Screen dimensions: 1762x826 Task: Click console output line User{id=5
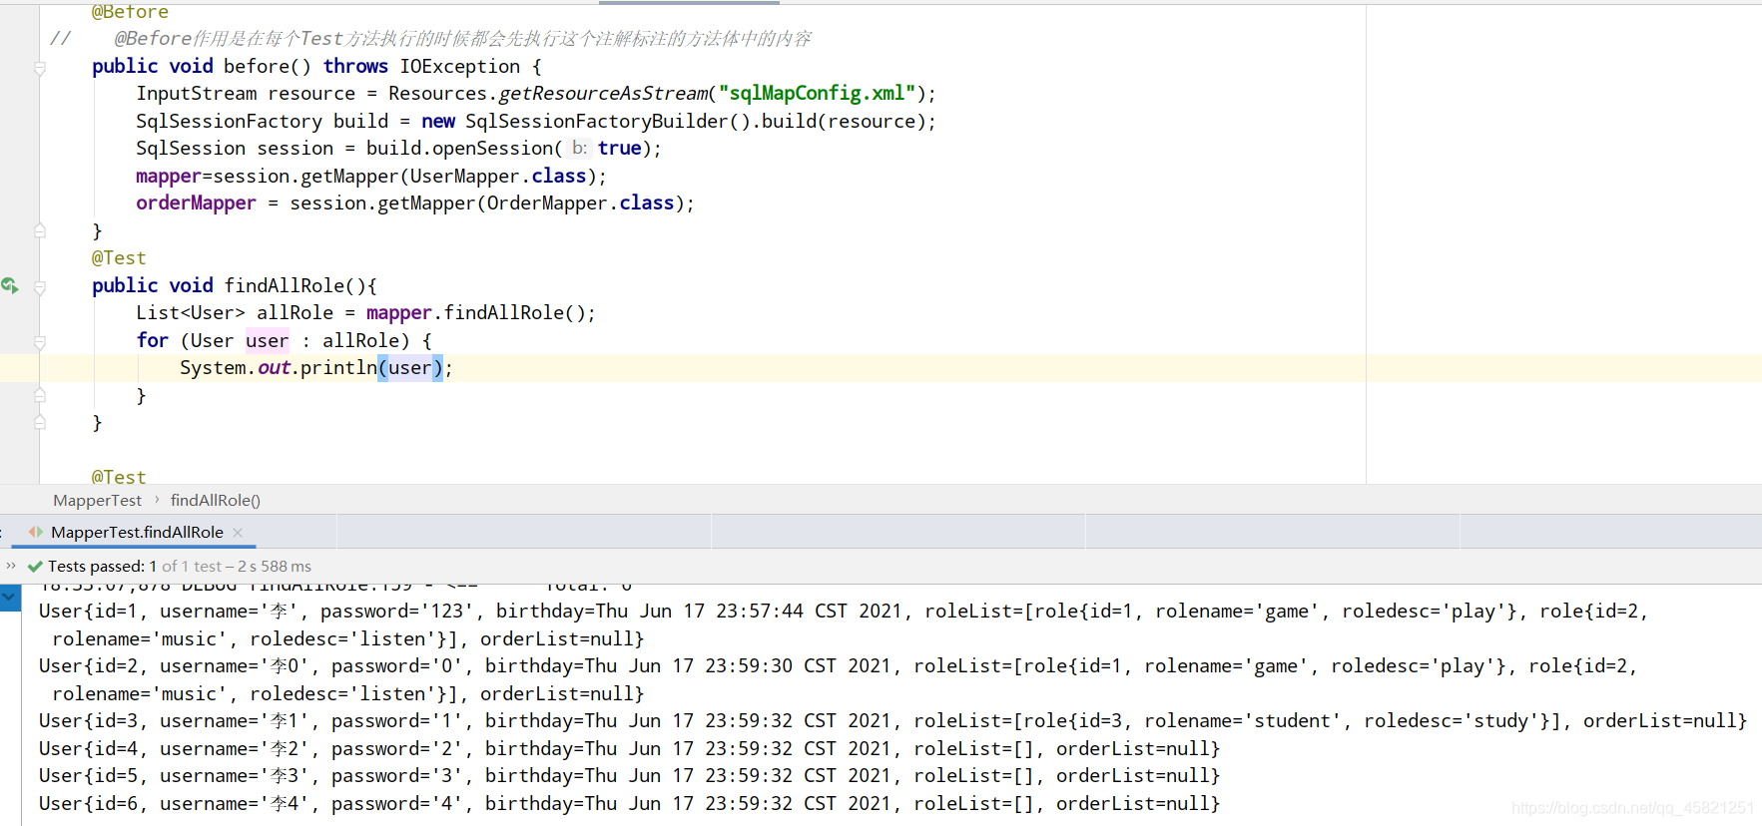(629, 775)
